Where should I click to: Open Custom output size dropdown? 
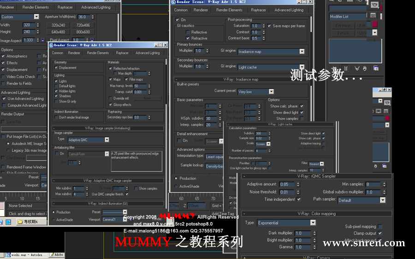[x=19, y=17]
